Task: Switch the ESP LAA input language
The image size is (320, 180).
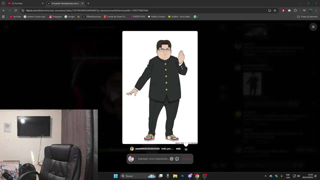Action: pos(288,176)
